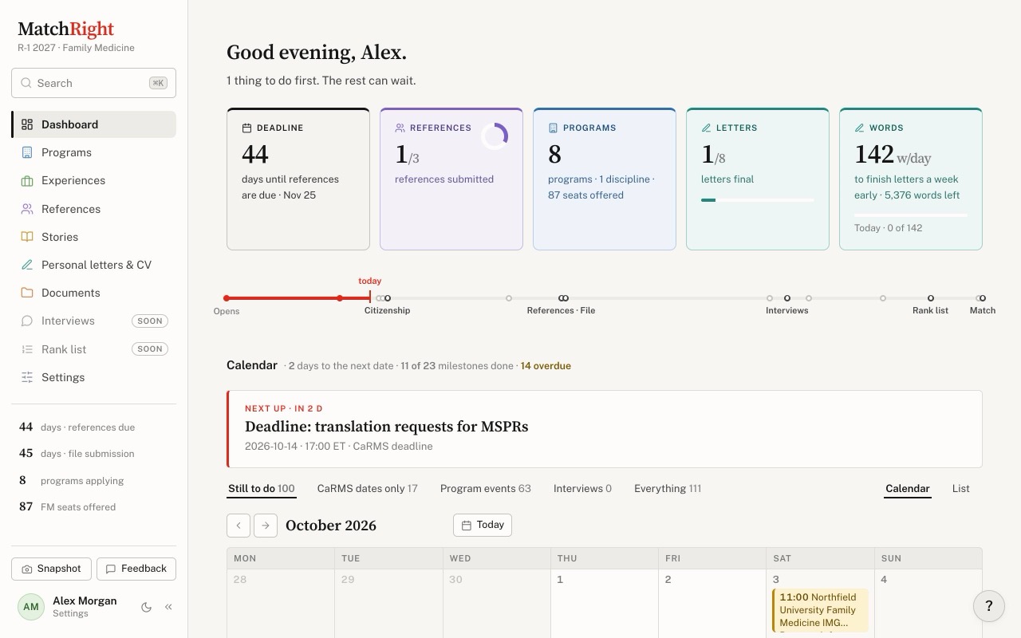The width and height of the screenshot is (1021, 638).
Task: Open the Programs 8 card
Action: (605, 179)
